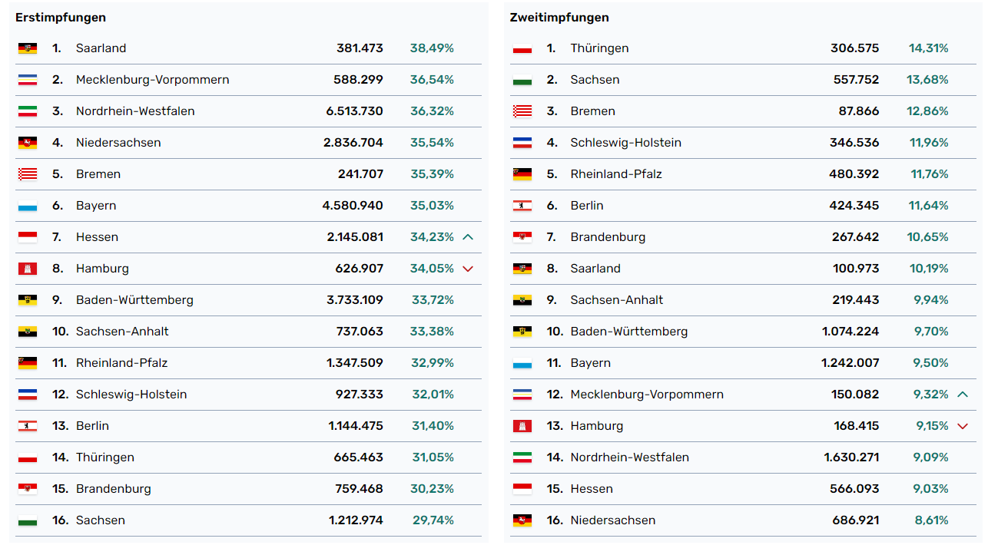Click Thüringen flag in Zweitimpfungen list
Screen dimensions: 988x545
tap(522, 48)
